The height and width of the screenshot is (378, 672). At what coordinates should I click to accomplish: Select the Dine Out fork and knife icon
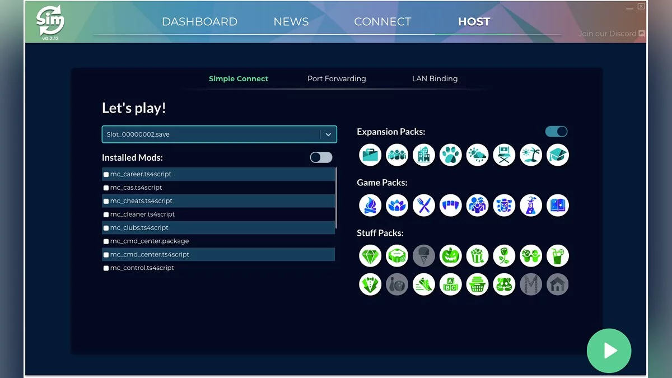pos(423,206)
